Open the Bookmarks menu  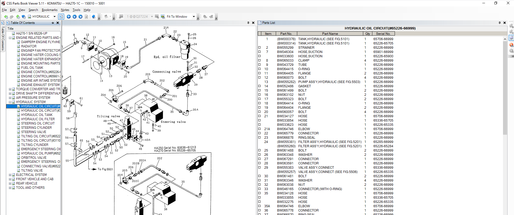(x=49, y=10)
